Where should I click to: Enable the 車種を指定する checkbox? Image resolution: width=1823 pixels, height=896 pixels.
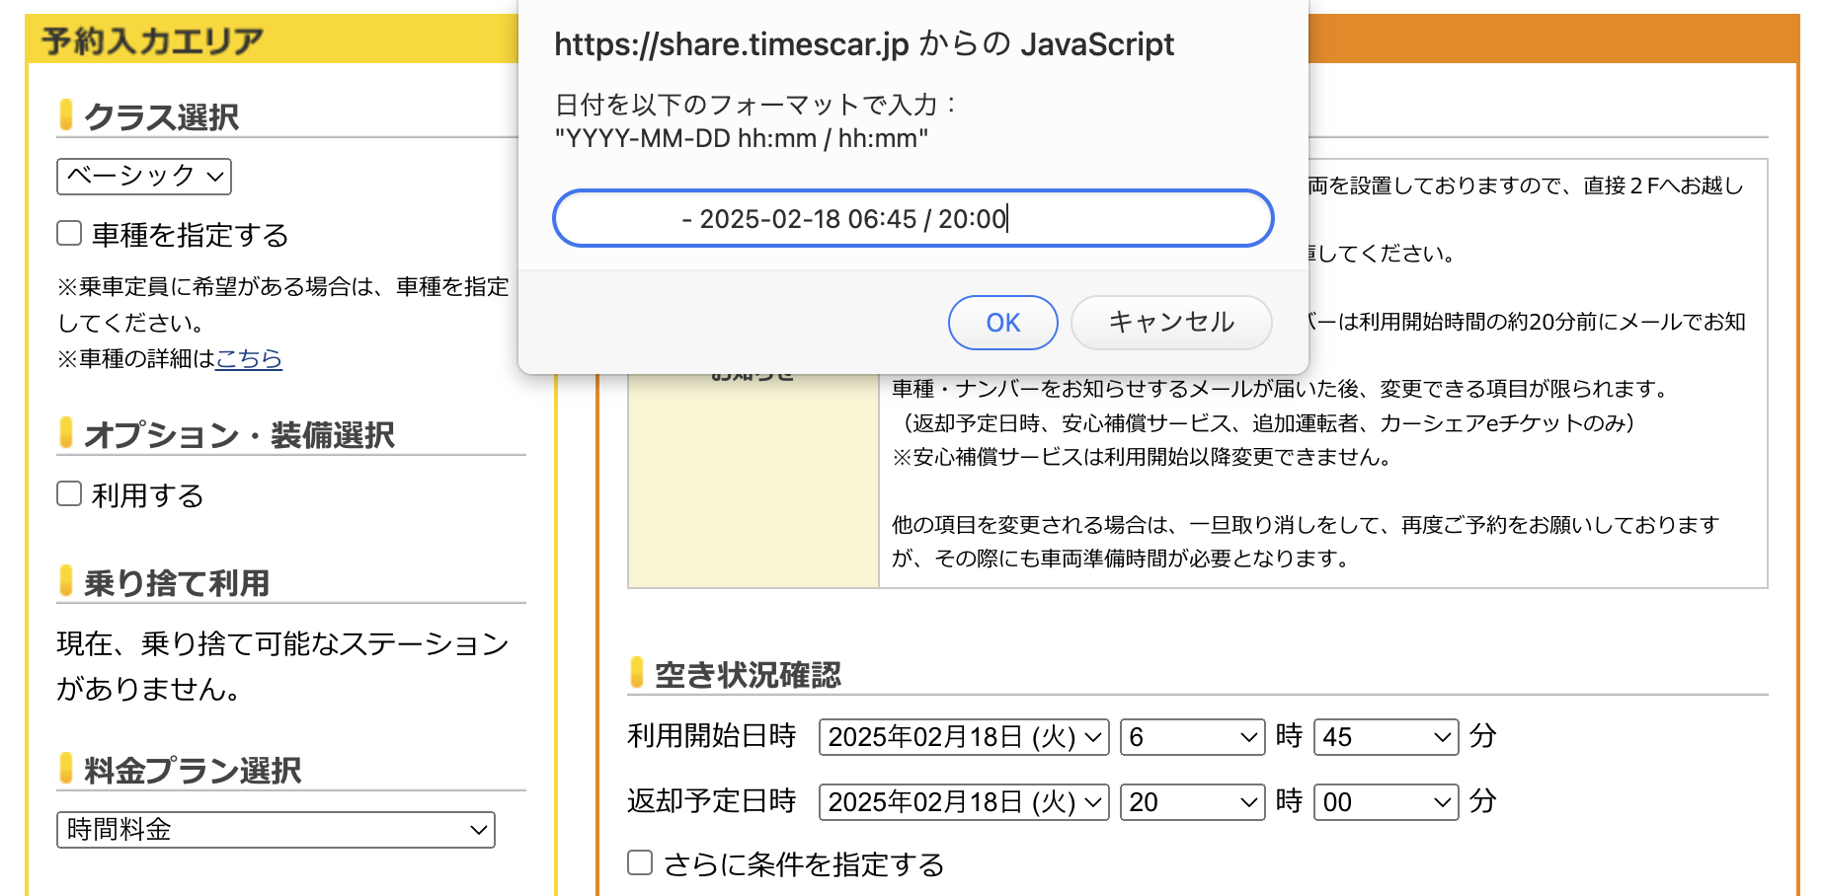(68, 233)
